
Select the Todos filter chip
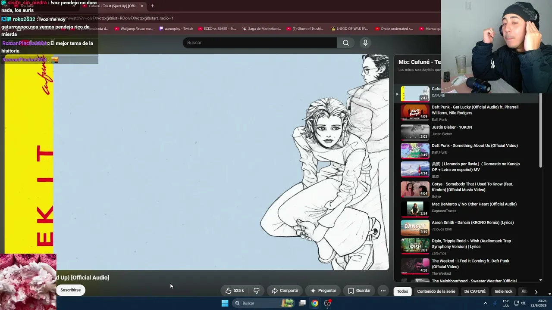point(402,291)
